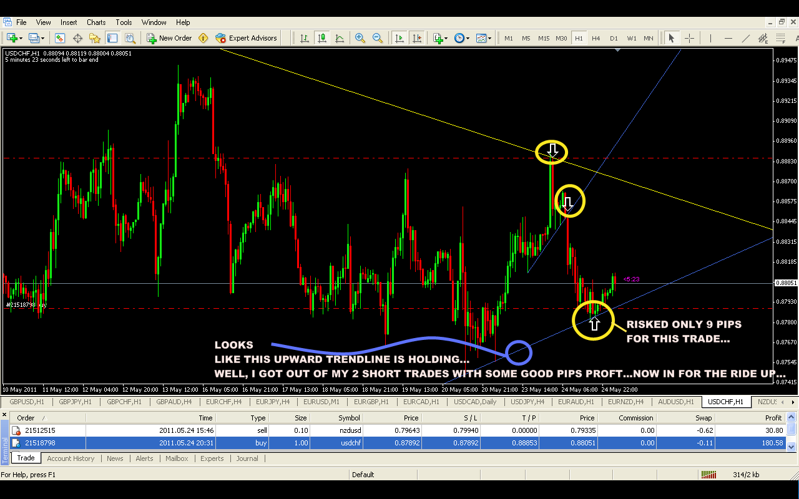Open the indicators list dropdown
The width and height of the screenshot is (799, 499).
440,38
